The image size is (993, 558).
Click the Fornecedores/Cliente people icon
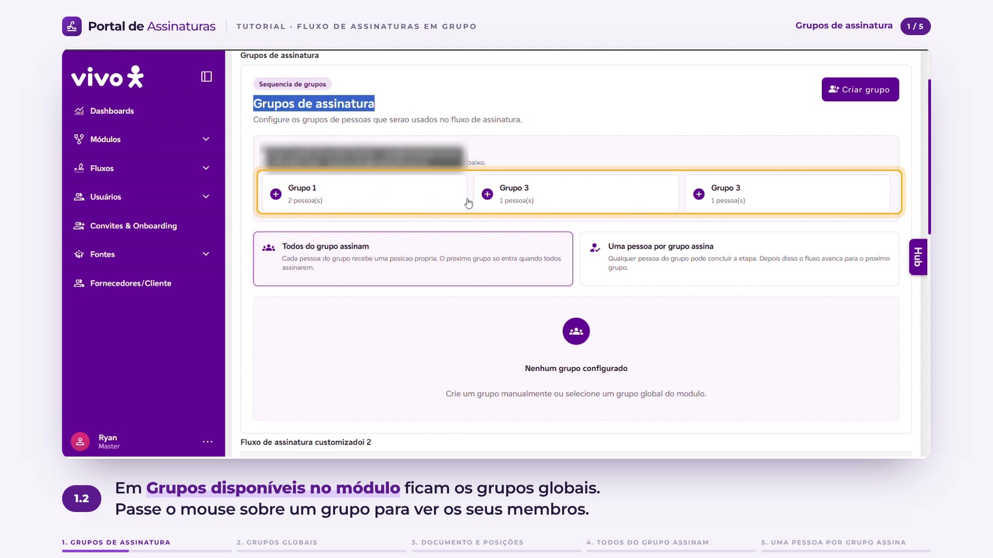pyautogui.click(x=79, y=283)
